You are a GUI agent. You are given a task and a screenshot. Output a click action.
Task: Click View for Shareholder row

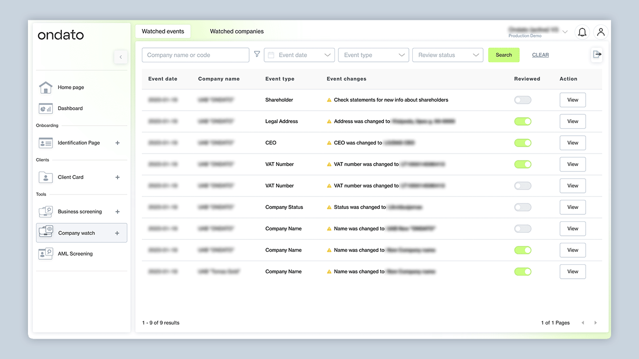(x=573, y=100)
